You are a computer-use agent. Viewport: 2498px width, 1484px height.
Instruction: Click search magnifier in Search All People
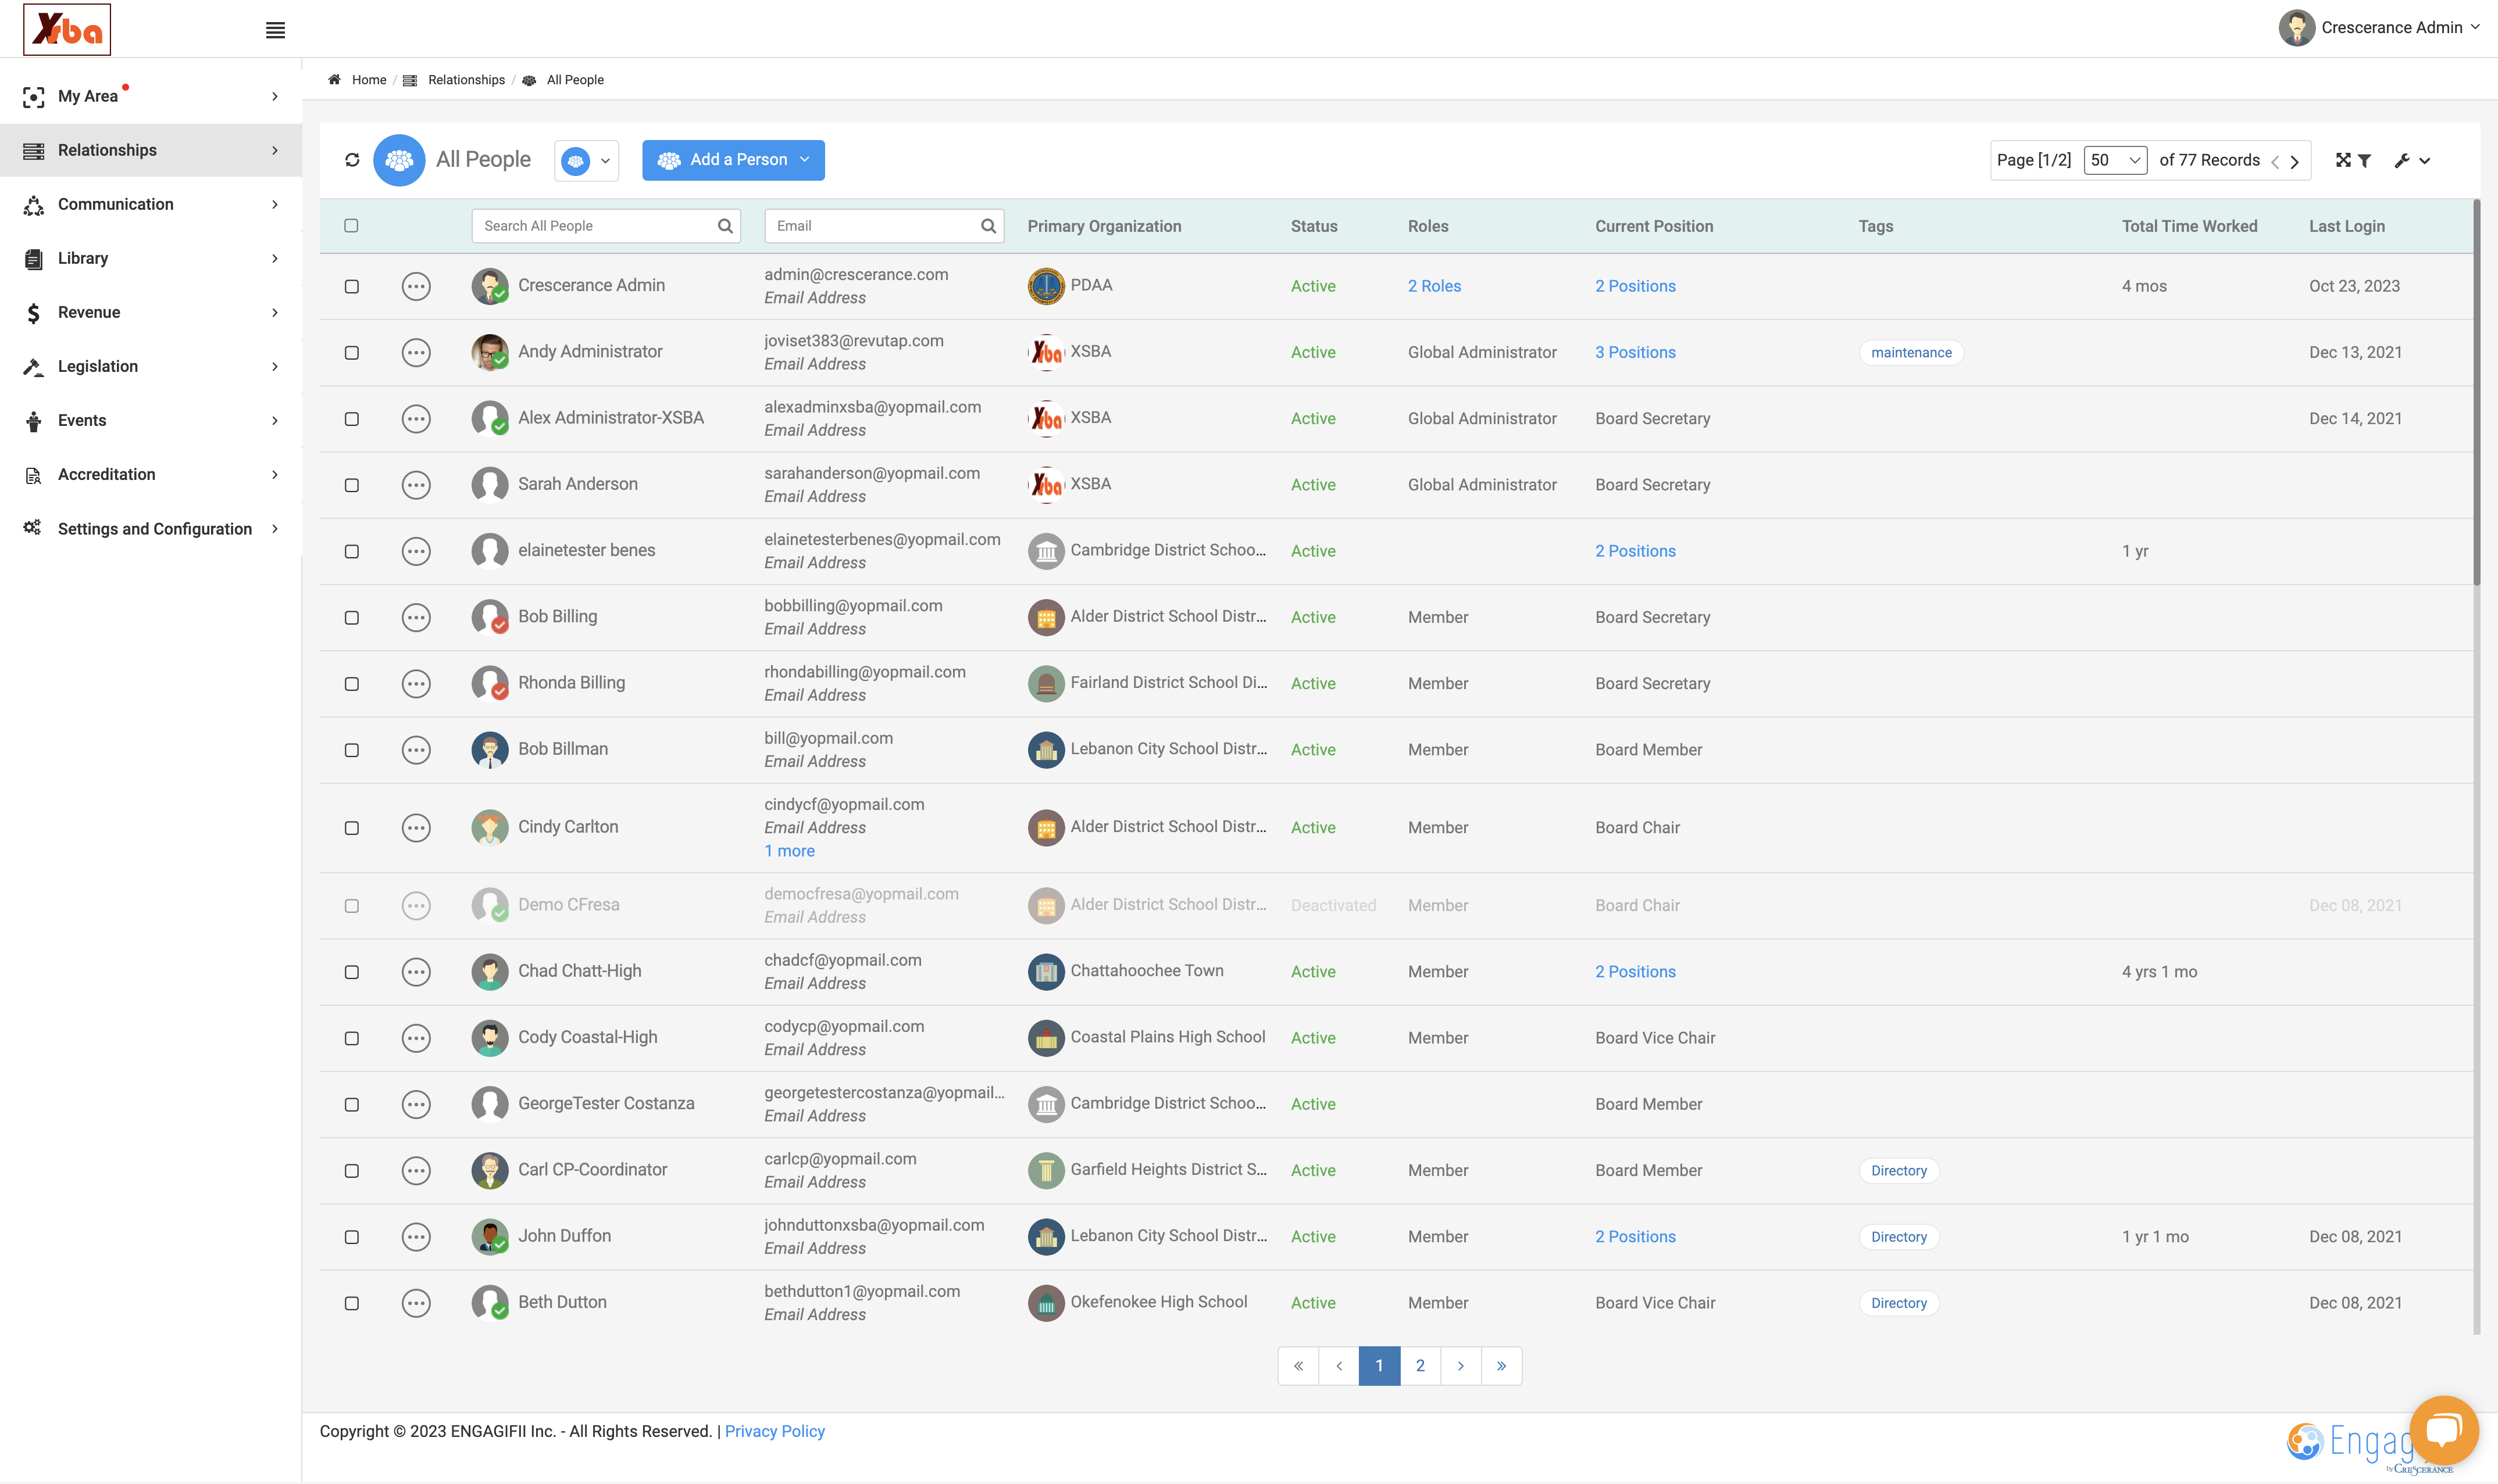tap(725, 226)
